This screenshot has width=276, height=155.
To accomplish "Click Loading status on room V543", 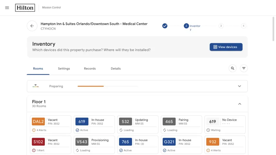I will point(83,150).
